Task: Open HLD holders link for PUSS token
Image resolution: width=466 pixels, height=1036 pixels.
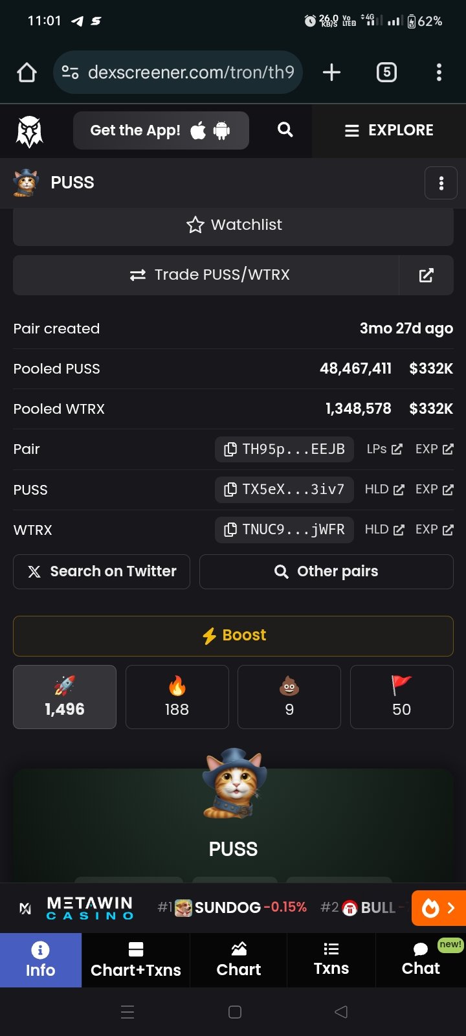Action: click(384, 490)
